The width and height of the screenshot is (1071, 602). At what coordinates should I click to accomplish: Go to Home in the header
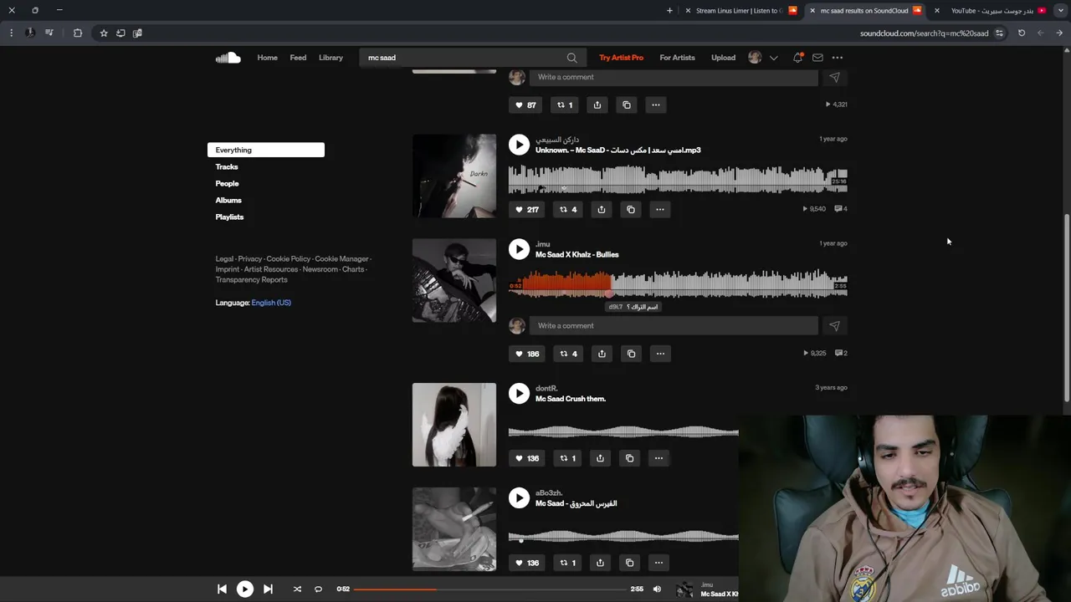[x=267, y=58]
